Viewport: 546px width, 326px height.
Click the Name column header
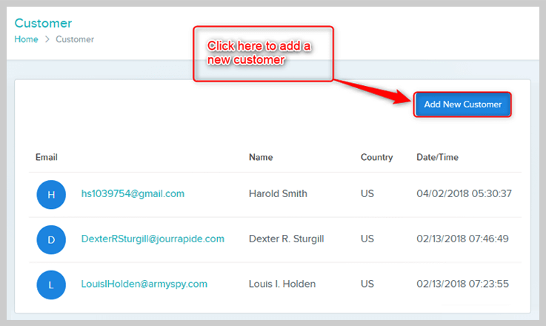[261, 157]
